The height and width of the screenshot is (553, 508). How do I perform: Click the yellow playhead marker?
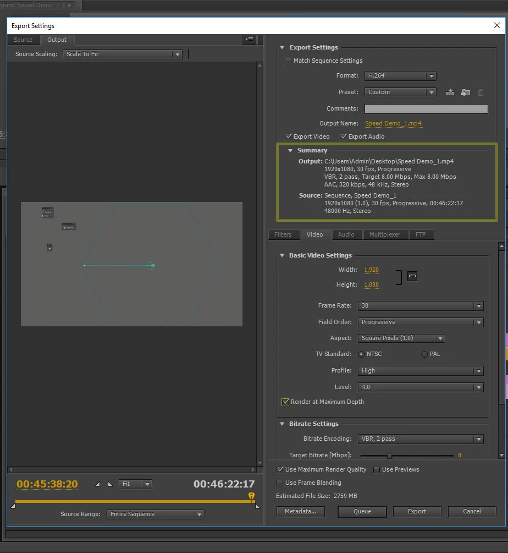(x=251, y=496)
